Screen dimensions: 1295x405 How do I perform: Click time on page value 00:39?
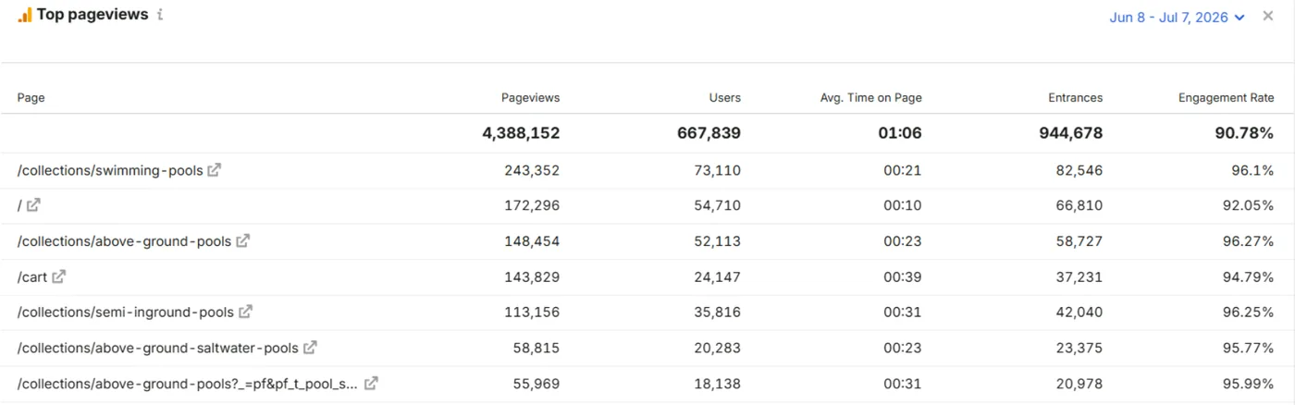coord(903,276)
